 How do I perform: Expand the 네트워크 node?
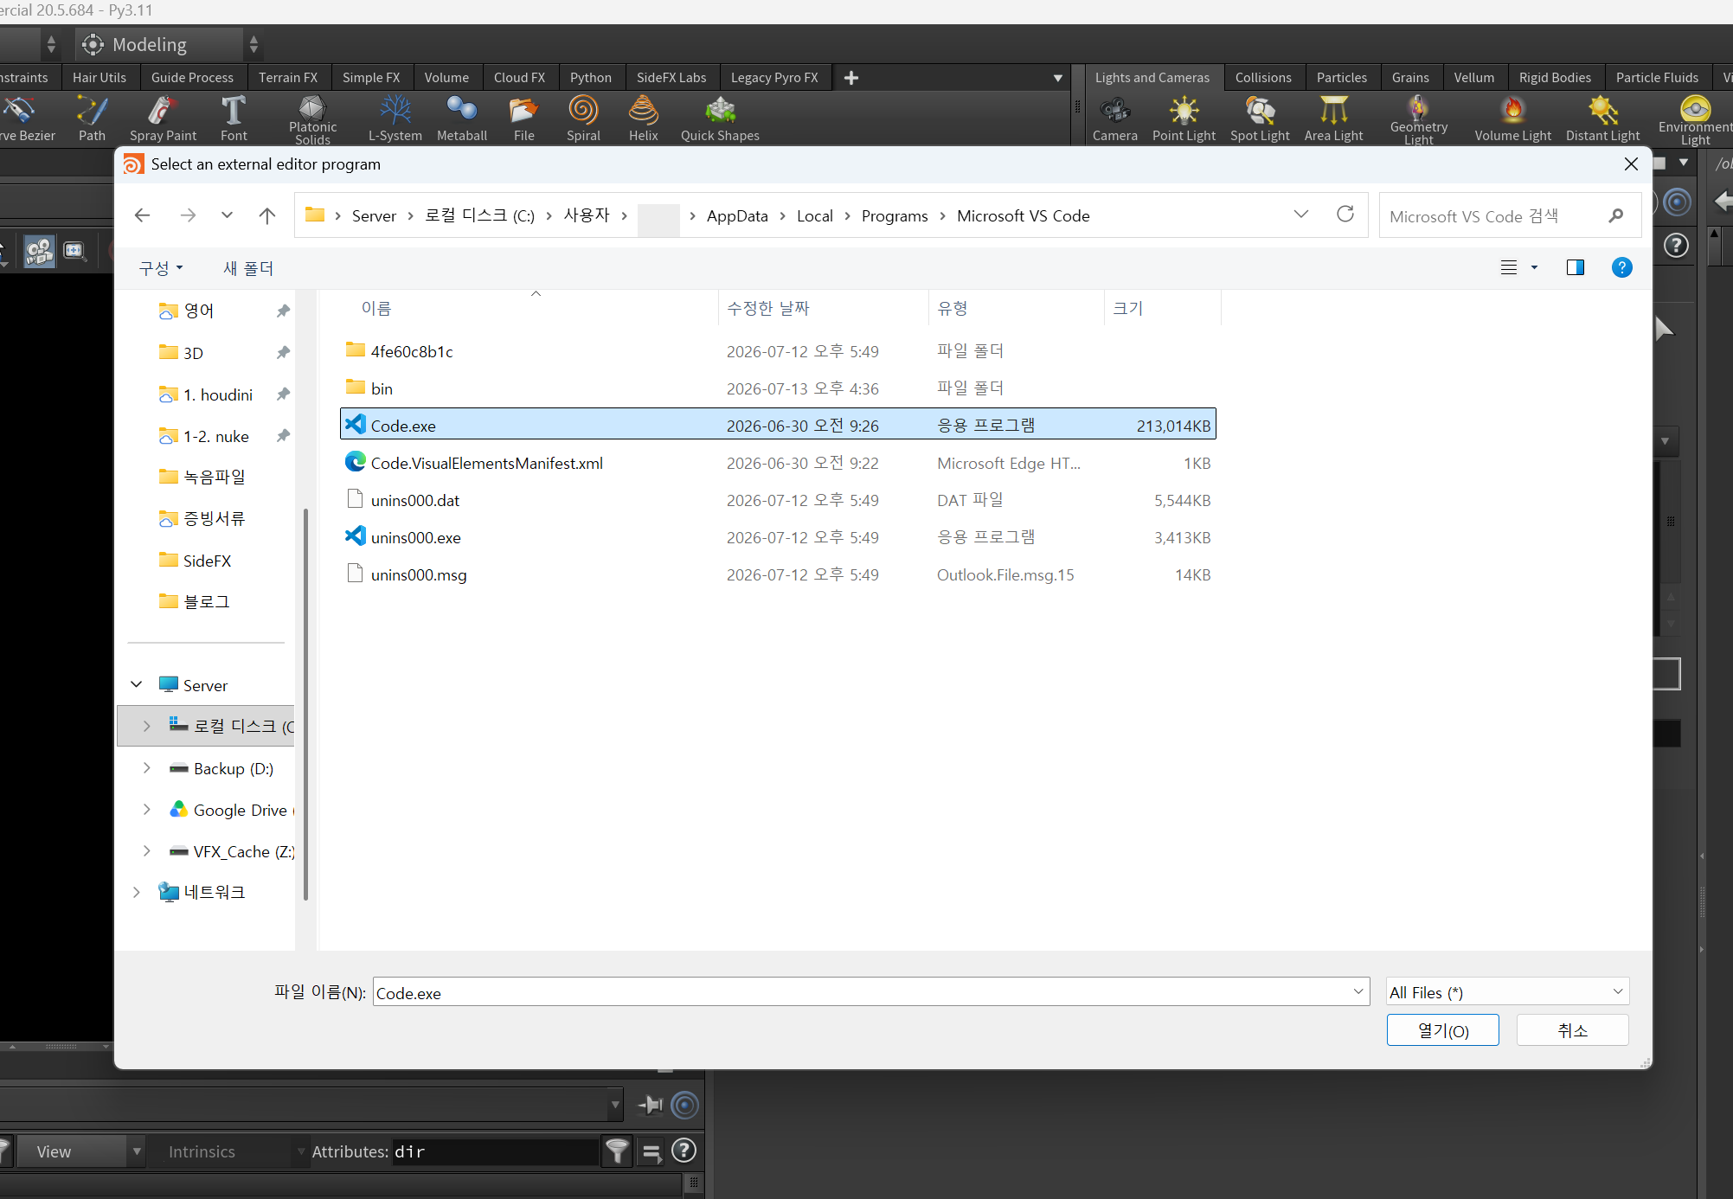137,892
